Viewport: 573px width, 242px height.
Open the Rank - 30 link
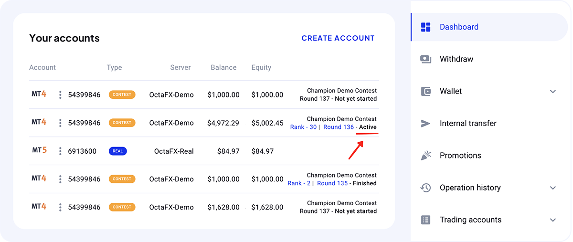pyautogui.click(x=303, y=127)
